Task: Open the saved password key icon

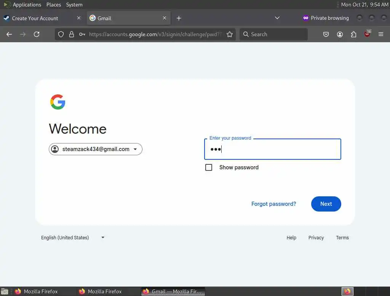Action: click(x=82, y=34)
